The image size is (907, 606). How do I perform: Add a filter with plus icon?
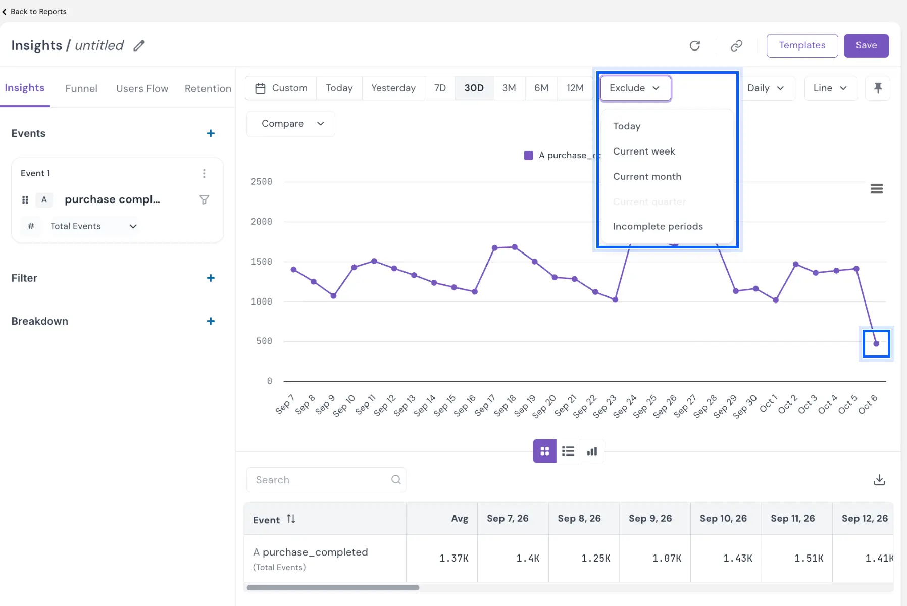point(211,278)
